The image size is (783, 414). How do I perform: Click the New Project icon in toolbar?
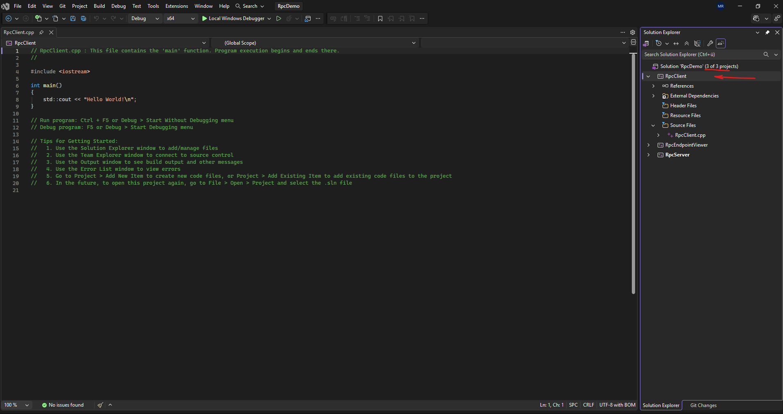point(39,18)
